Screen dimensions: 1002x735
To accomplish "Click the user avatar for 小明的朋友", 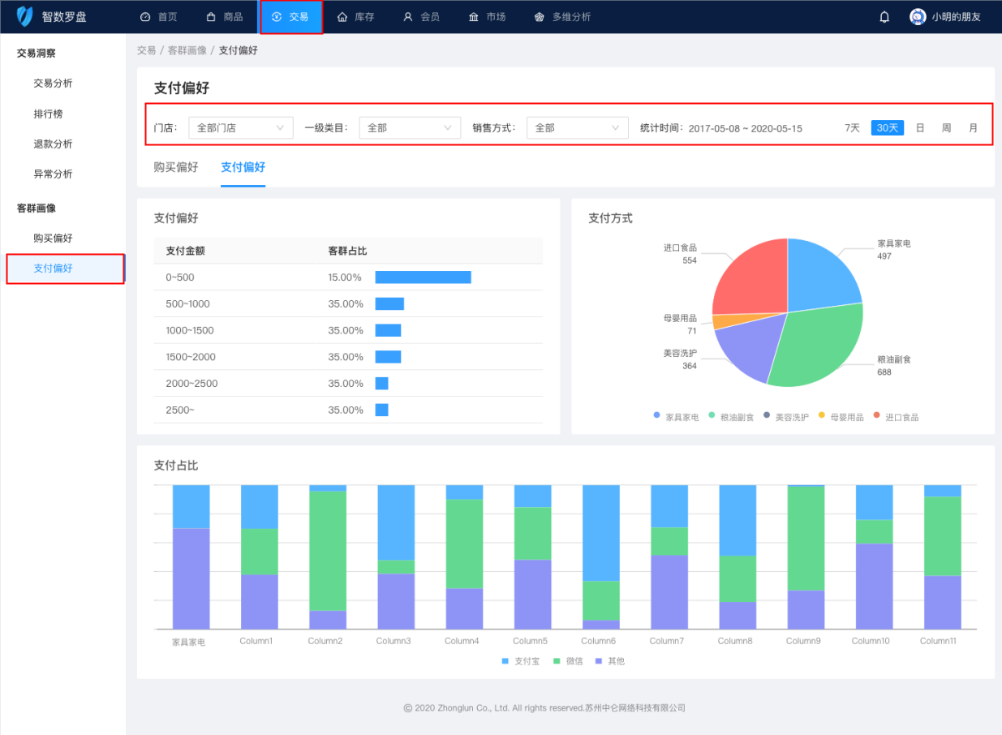I will (918, 17).
